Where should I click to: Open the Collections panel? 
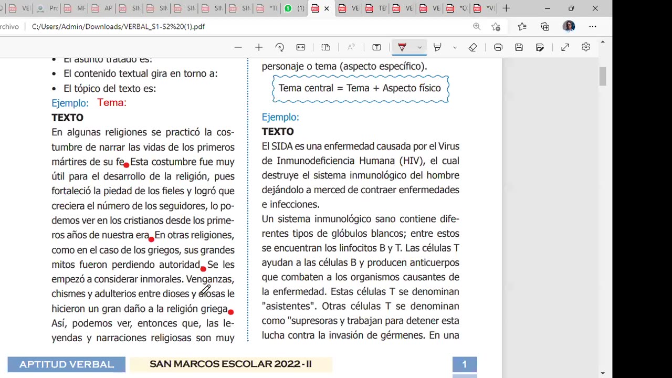click(545, 26)
